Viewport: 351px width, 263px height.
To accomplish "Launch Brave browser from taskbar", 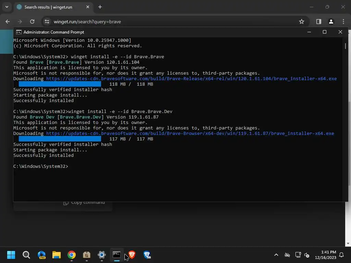I will coord(132,255).
